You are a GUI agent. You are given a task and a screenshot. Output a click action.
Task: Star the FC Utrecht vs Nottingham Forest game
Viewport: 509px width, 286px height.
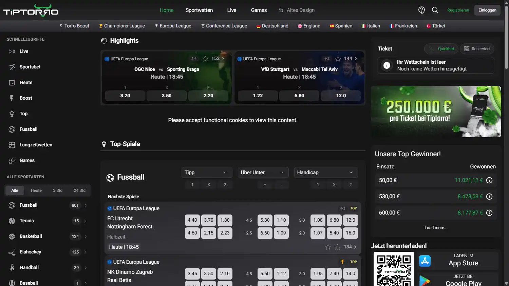click(x=328, y=247)
